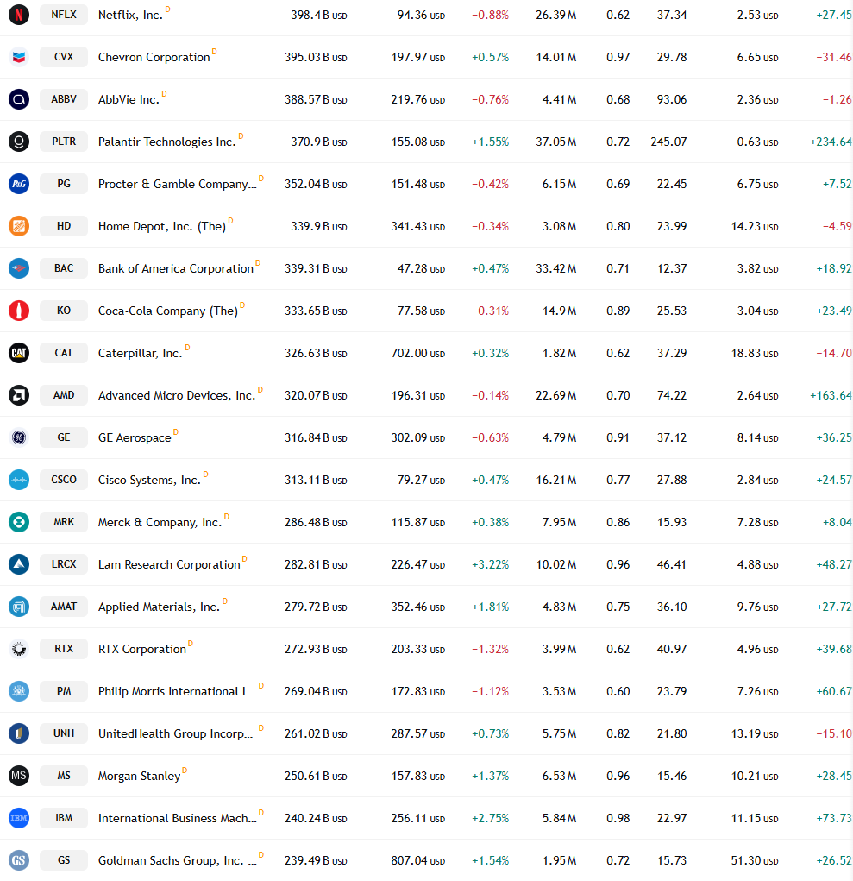Image resolution: width=853 pixels, height=881 pixels.
Task: Open Procter & Gamble Company link
Action: point(178,185)
